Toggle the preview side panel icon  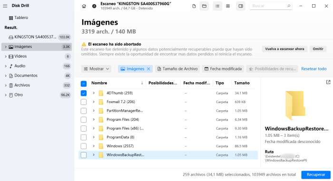pyautogui.click(x=241, y=6)
